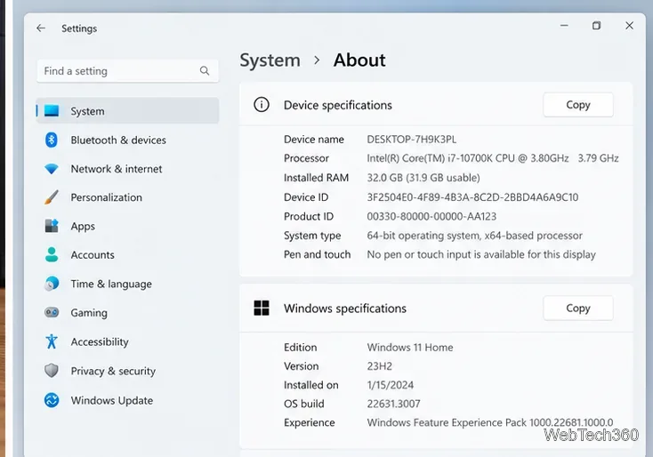Collapse the Windows specifications header
653x457 pixels.
pyautogui.click(x=436, y=308)
